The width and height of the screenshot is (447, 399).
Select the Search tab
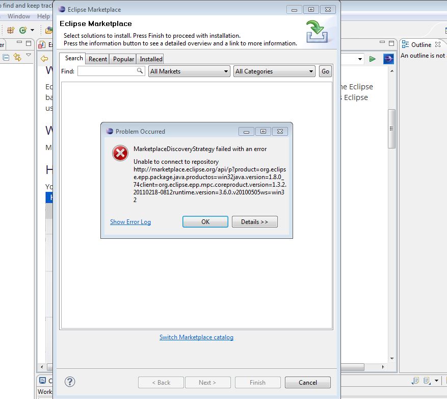pyautogui.click(x=73, y=58)
